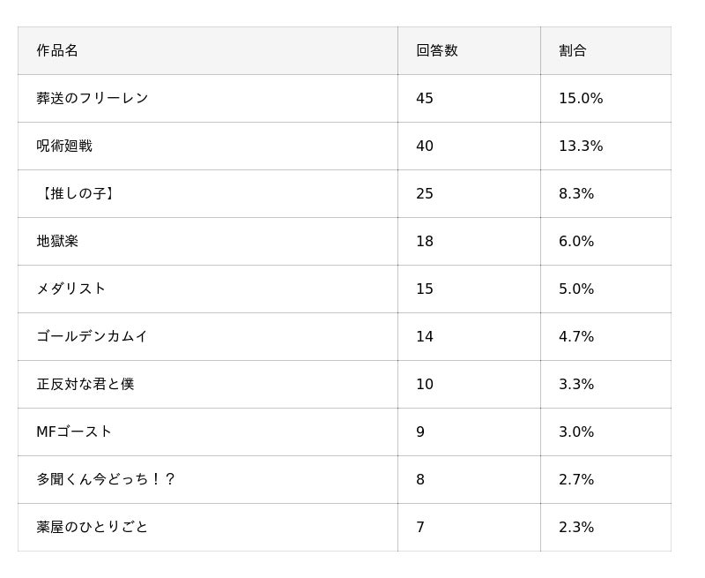Screen dimensions: 705x578
Task: Click the 割合 column header
Action: tap(572, 50)
